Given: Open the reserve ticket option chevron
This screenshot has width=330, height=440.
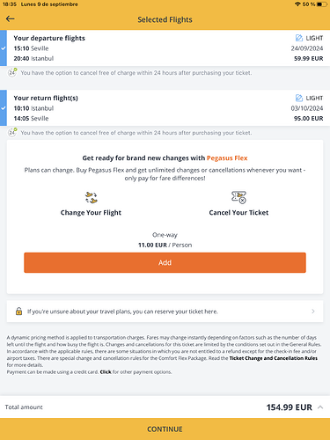Looking at the screenshot, I should point(313,312).
